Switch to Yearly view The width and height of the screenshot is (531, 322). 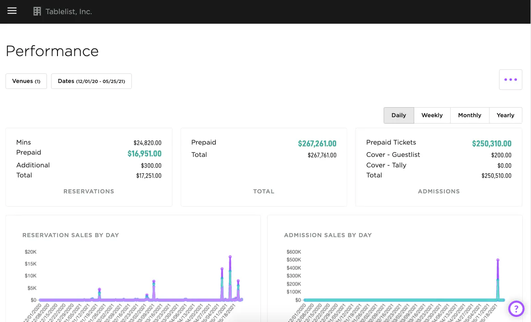[x=505, y=115]
